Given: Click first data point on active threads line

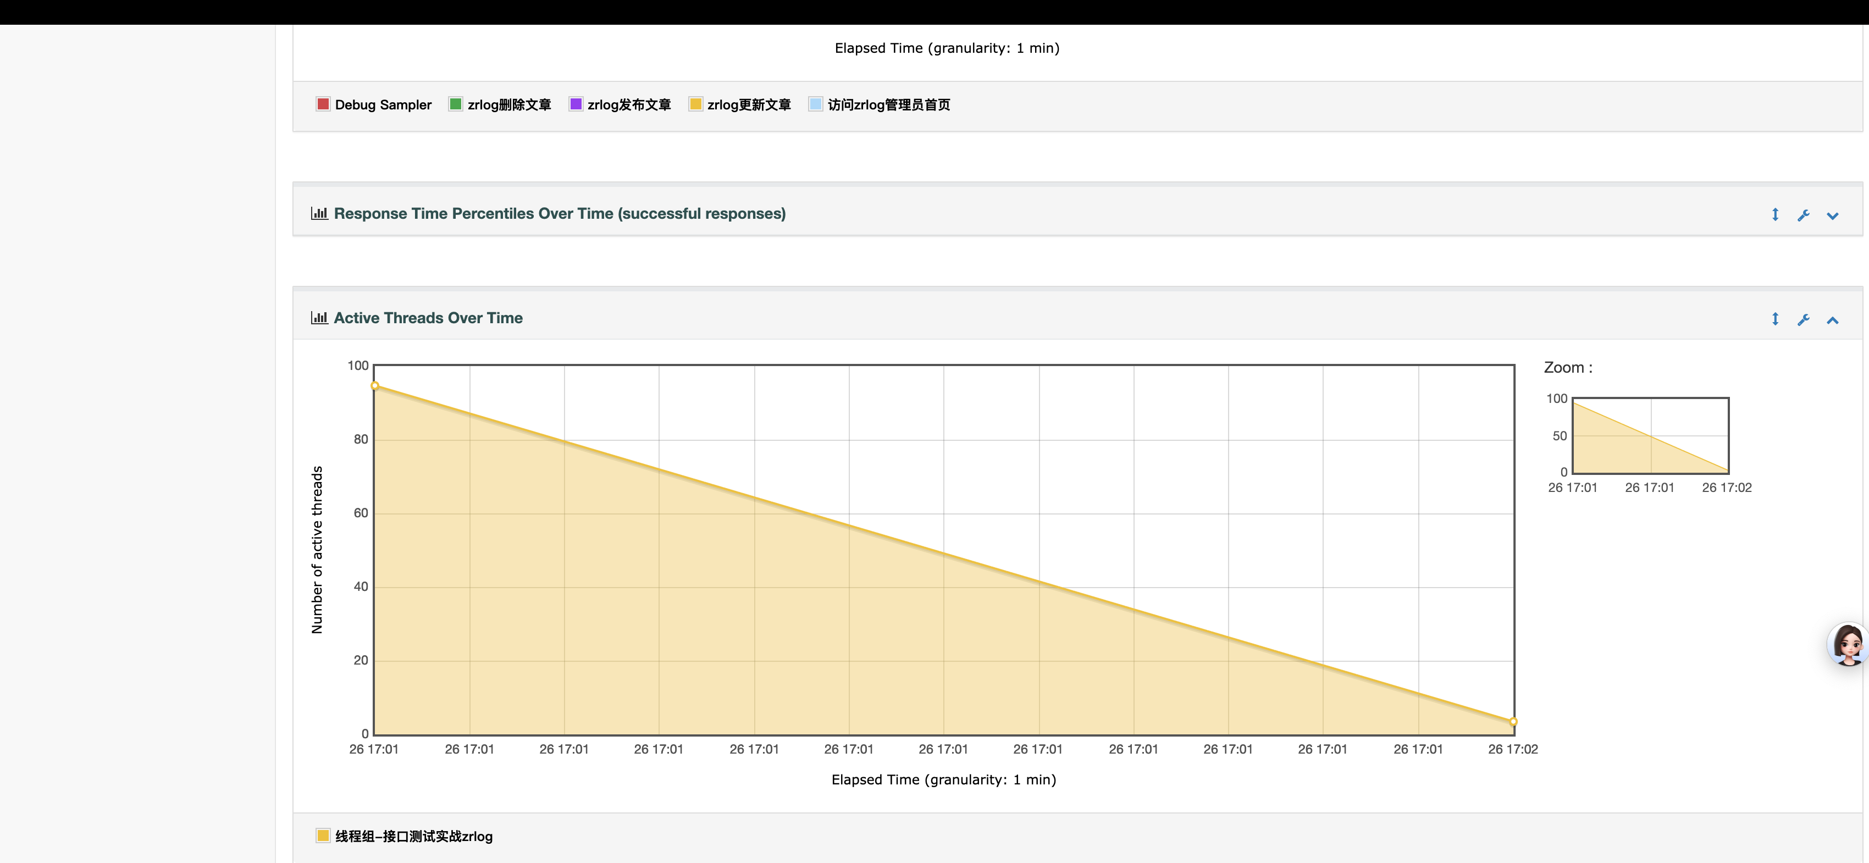Looking at the screenshot, I should point(375,386).
